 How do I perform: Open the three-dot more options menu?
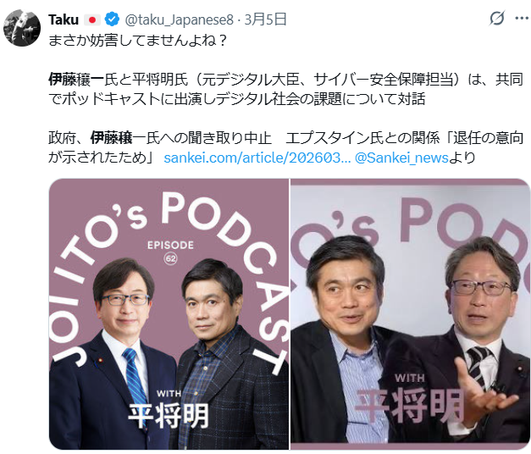[x=522, y=18]
